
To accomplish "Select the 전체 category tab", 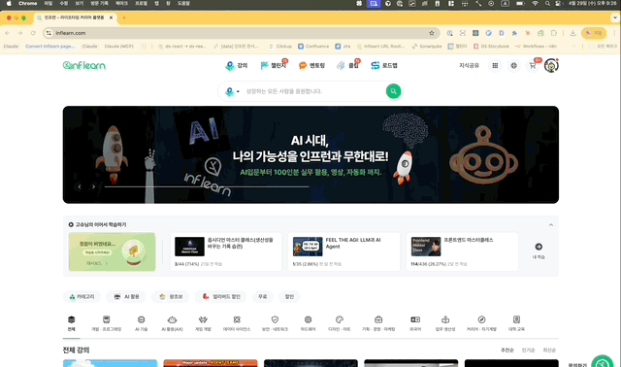I will point(71,323).
